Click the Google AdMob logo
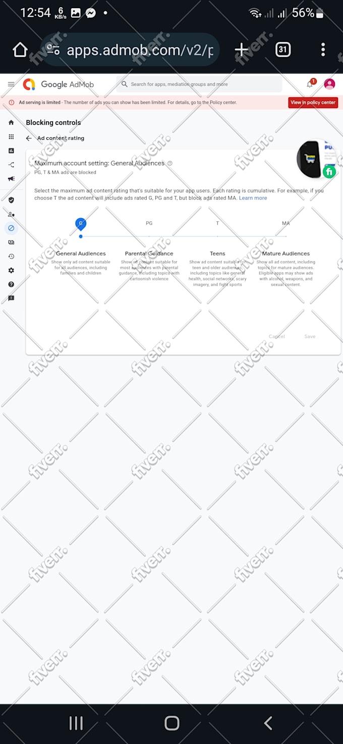This screenshot has width=343, height=744. [59, 84]
